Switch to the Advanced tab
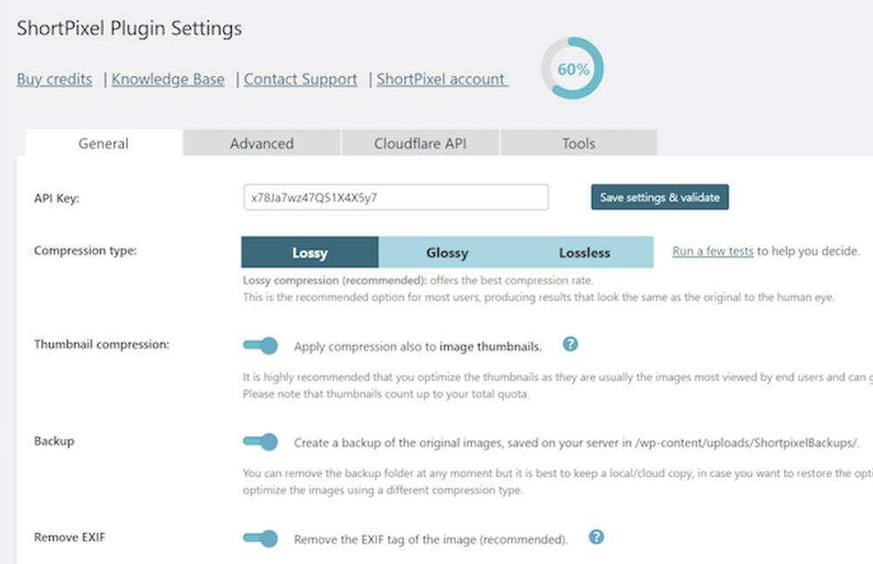Viewport: 873px width, 564px height. [262, 144]
